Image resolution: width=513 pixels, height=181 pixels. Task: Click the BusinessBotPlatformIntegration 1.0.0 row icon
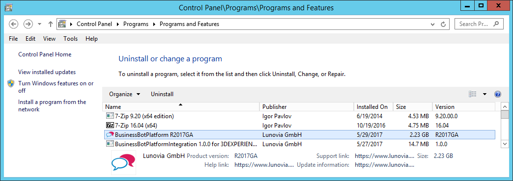pyautogui.click(x=110, y=143)
